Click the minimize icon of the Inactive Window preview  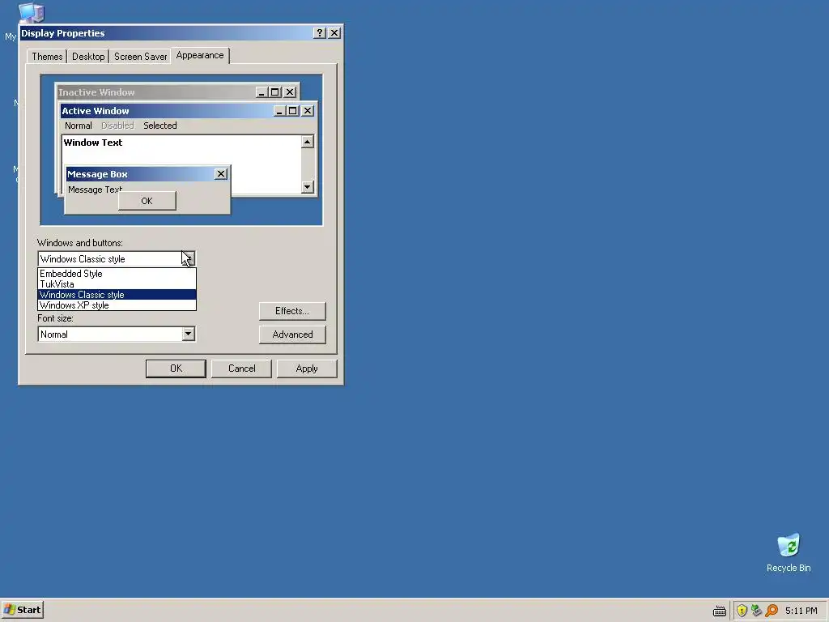[x=261, y=92]
